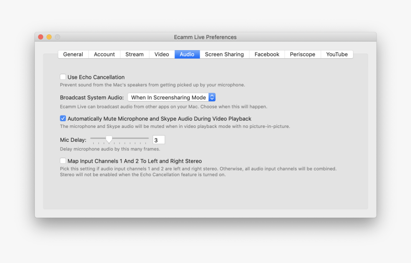Screen dimensions: 411x263
Task: Close the Ecamm Live Preferences window
Action: point(41,37)
